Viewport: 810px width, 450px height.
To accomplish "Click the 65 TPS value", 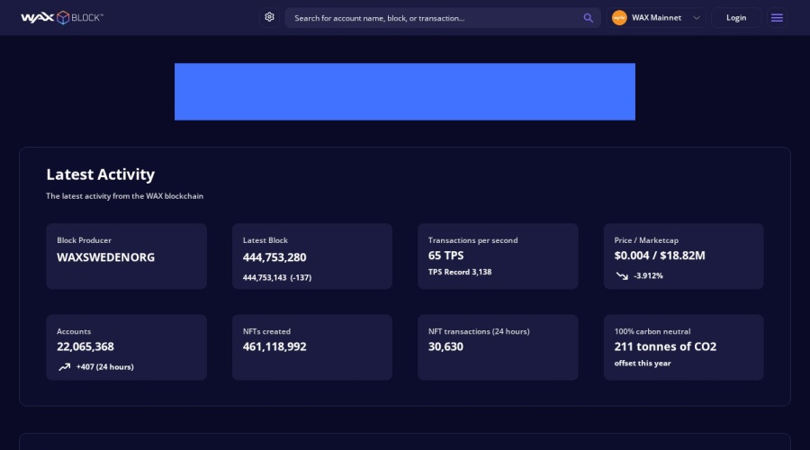I will pyautogui.click(x=445, y=256).
